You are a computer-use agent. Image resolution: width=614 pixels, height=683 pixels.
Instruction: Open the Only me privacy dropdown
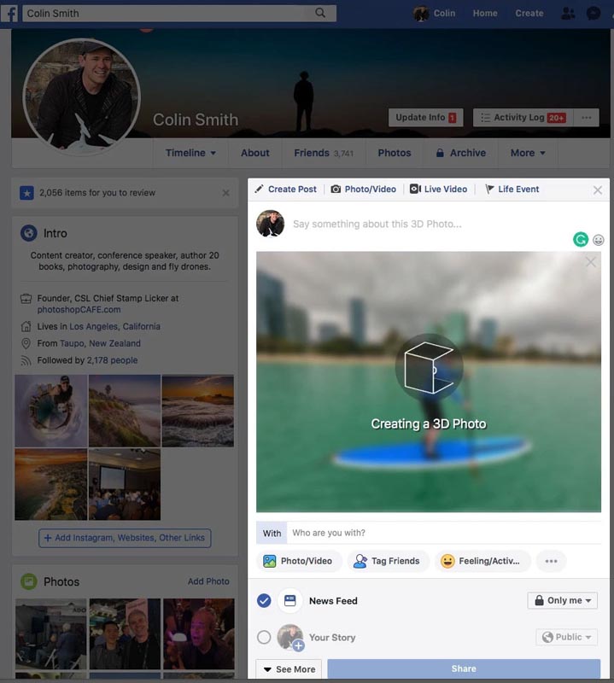click(x=562, y=600)
